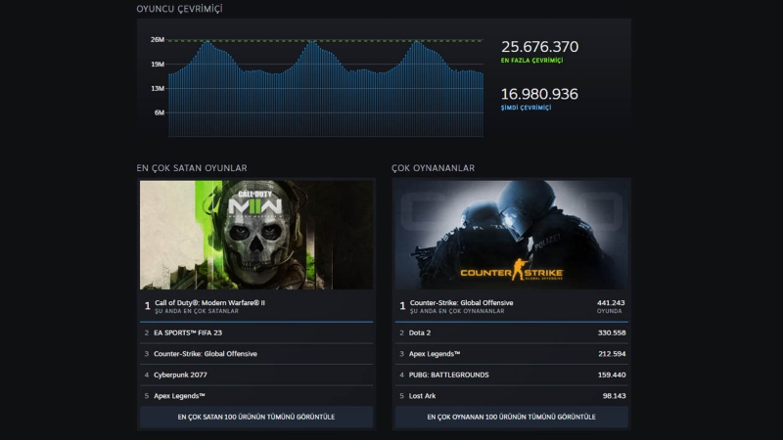View all top 100 best-selling products button

[x=256, y=417]
